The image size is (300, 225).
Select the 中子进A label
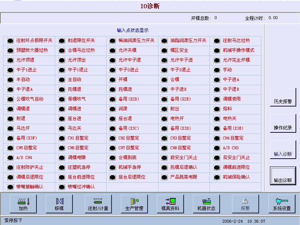(x=231, y=79)
